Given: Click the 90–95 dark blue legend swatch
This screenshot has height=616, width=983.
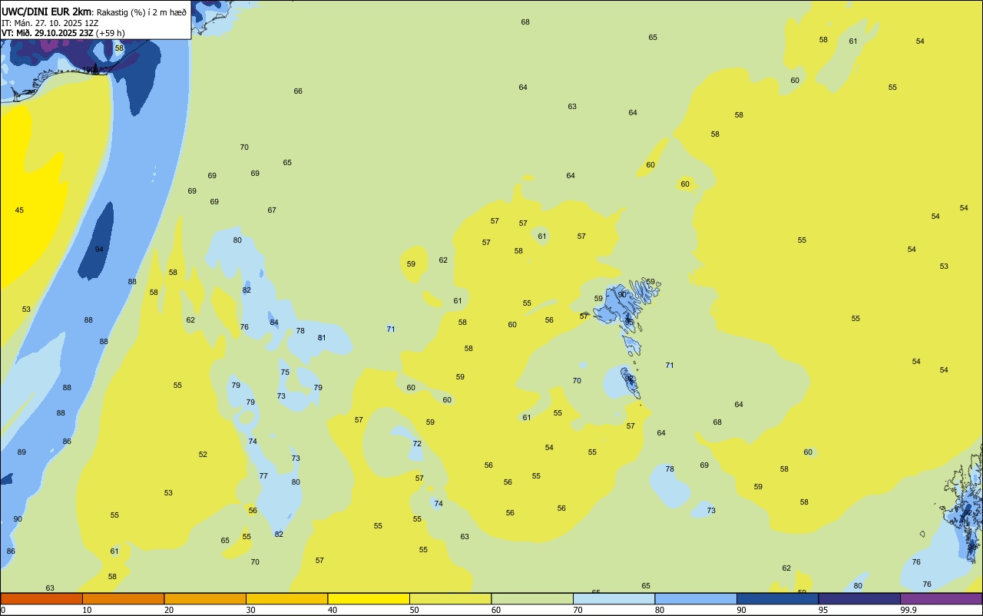Looking at the screenshot, I should tap(777, 598).
